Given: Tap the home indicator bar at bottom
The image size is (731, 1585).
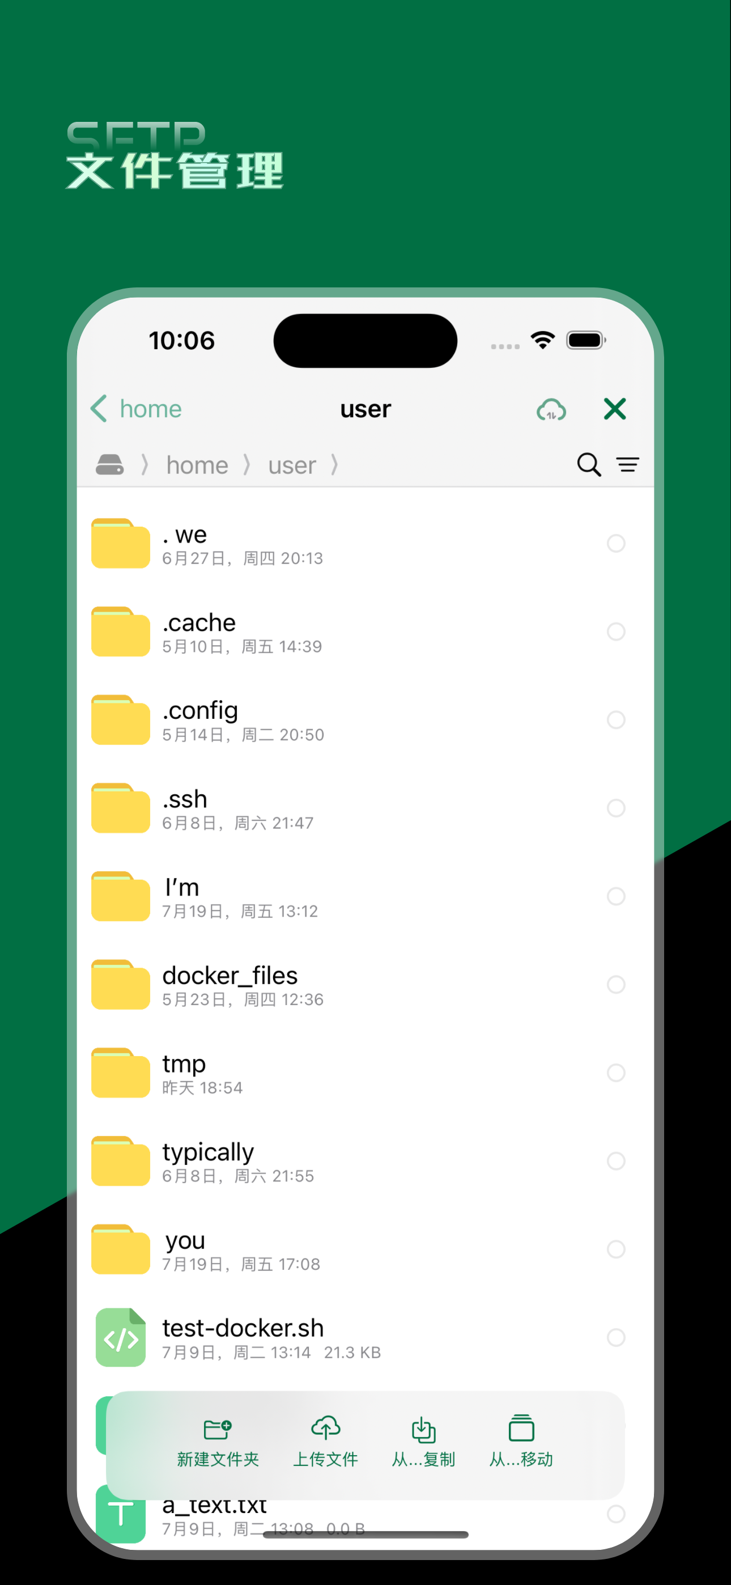Looking at the screenshot, I should tap(365, 1535).
